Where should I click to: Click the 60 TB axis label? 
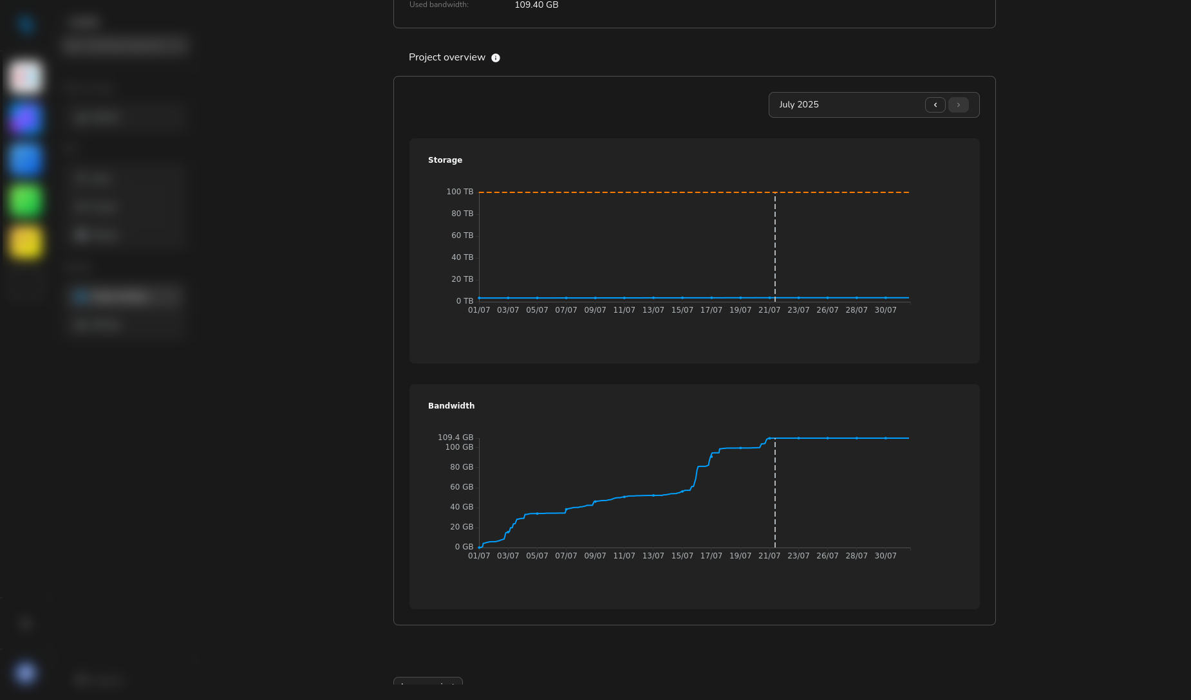462,235
